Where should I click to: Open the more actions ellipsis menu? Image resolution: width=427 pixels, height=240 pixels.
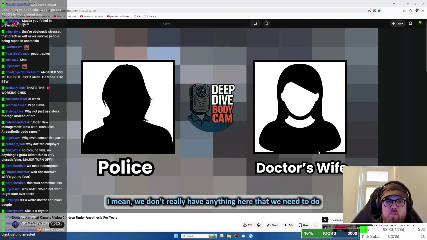coord(316,225)
